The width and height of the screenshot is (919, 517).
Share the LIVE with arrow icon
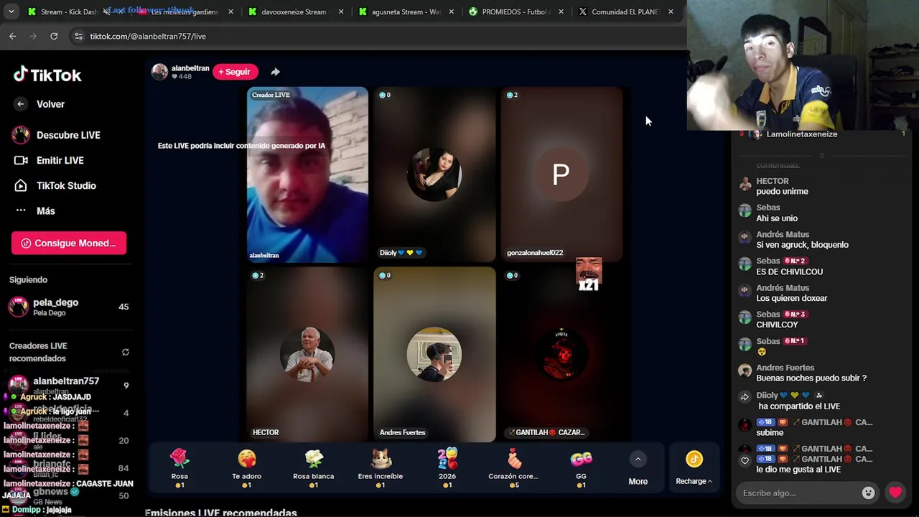[275, 72]
